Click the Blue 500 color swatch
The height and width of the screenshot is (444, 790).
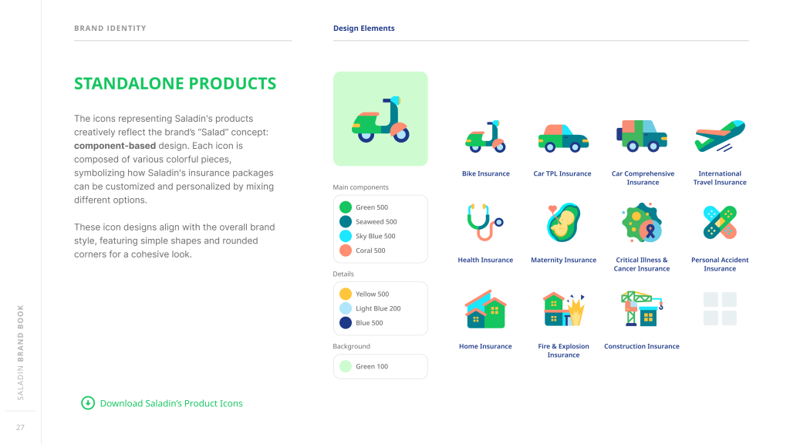point(346,323)
